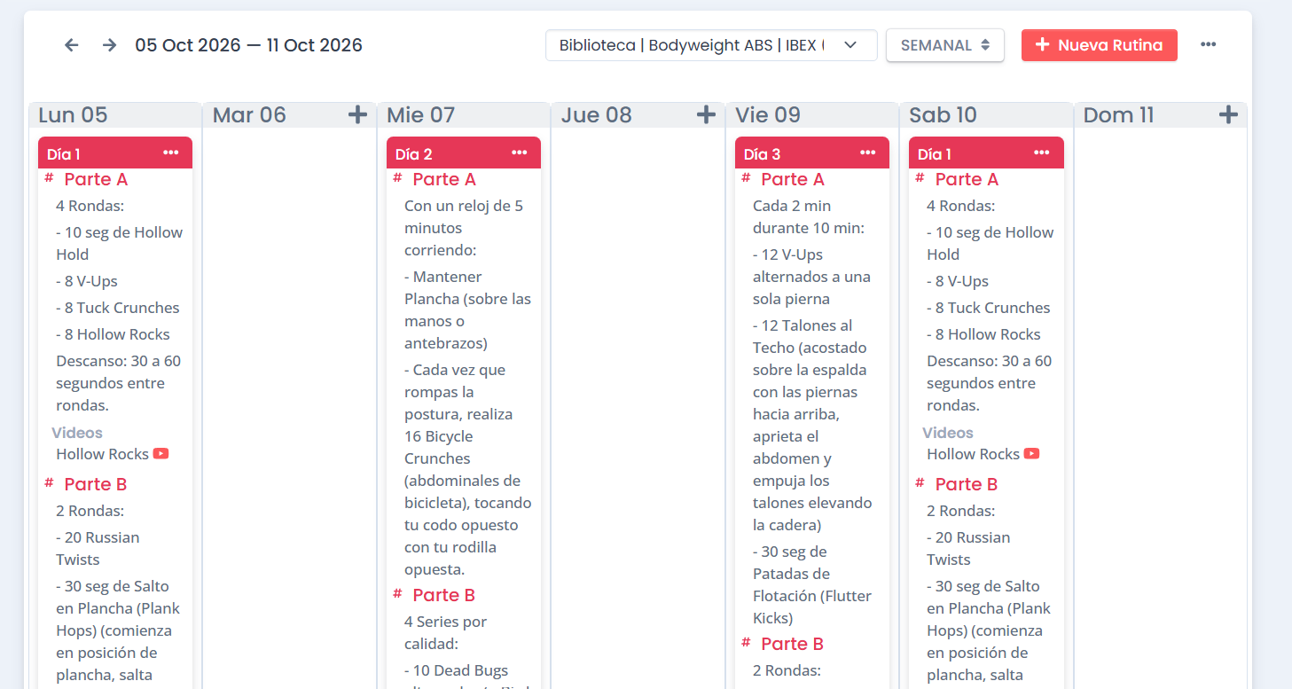The height and width of the screenshot is (689, 1292).
Task: Select 'Descanso: 30 a 60 segundos' on Monday
Action: coord(118,383)
